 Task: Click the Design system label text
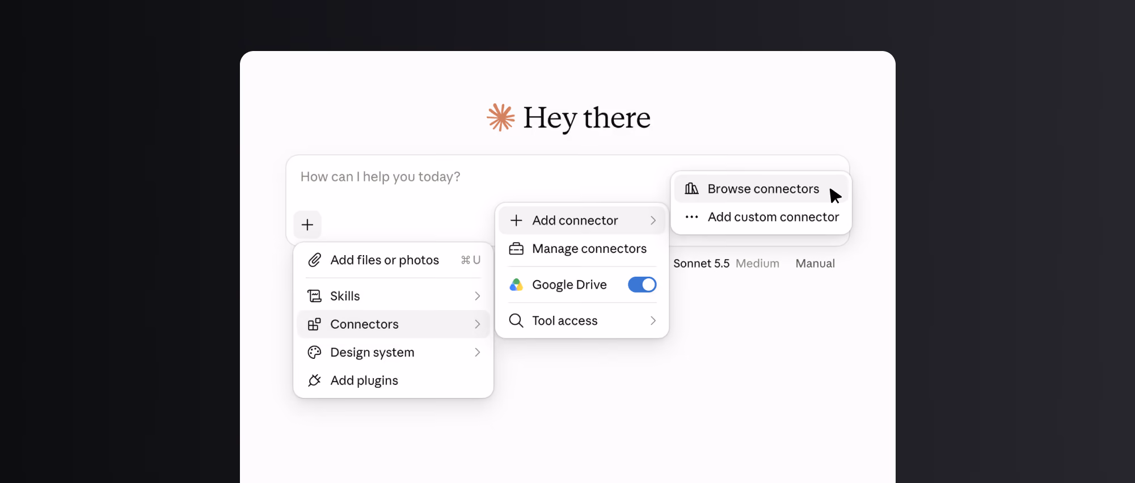pos(372,353)
